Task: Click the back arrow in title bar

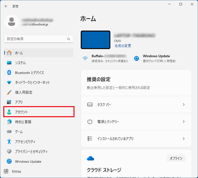Action: tap(6, 6)
